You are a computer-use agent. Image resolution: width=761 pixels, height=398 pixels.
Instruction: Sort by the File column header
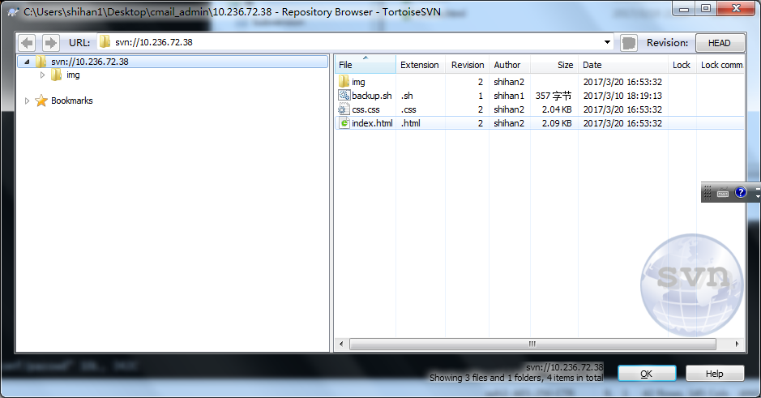click(x=365, y=65)
